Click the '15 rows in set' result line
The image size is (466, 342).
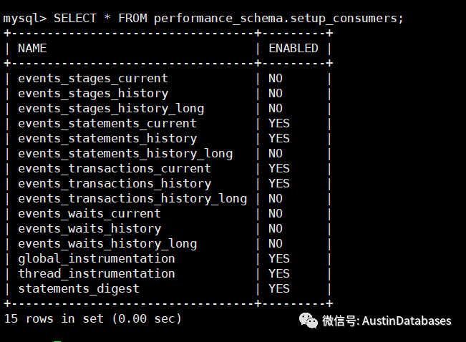93,318
